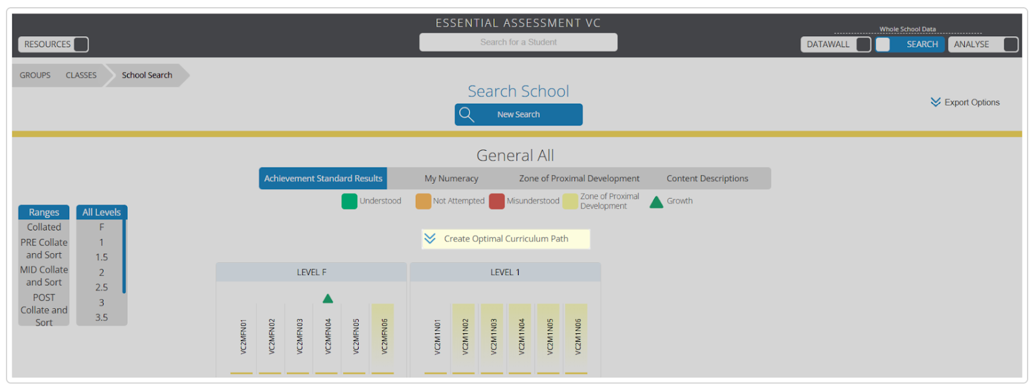Select the VC2M1N06 column

coord(578,339)
